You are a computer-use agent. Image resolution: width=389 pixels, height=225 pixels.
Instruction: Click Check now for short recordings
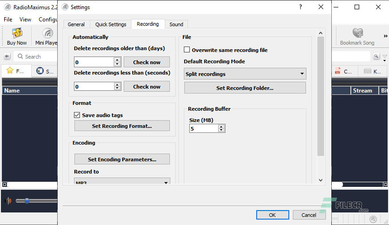click(147, 86)
